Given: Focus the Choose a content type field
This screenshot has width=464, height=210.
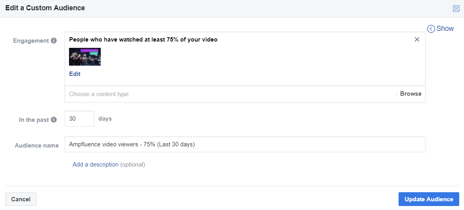Looking at the screenshot, I should (x=230, y=94).
